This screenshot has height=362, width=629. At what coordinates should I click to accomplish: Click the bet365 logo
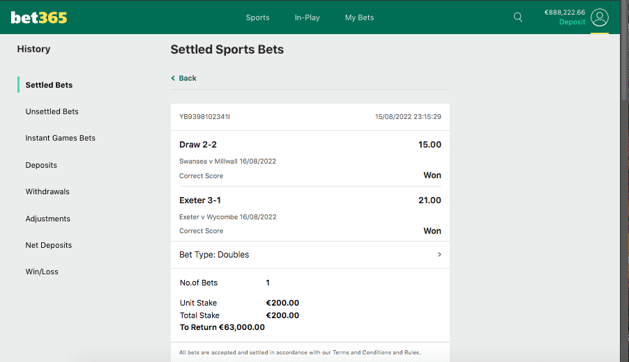point(39,17)
